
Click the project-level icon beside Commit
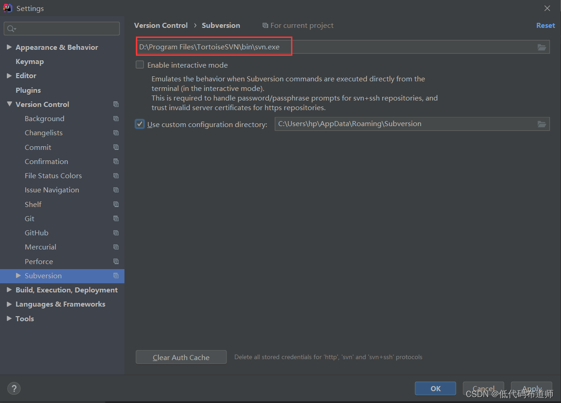[x=116, y=147]
